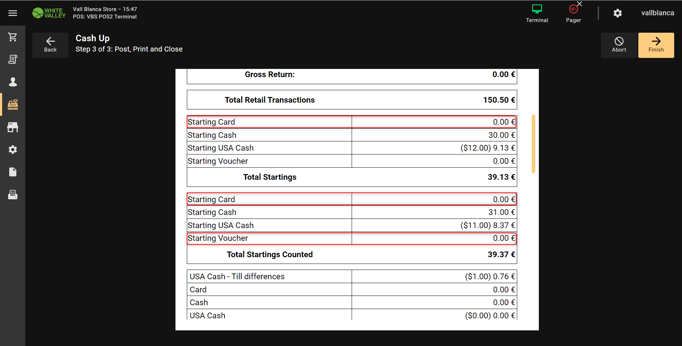Open the printer icon in sidebar
This screenshot has height=346, width=682.
point(13,195)
